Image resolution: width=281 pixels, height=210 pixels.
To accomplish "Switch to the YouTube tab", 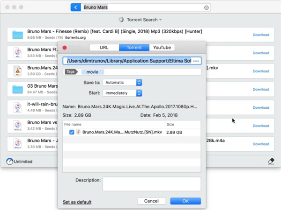I will pyautogui.click(x=162, y=48).
